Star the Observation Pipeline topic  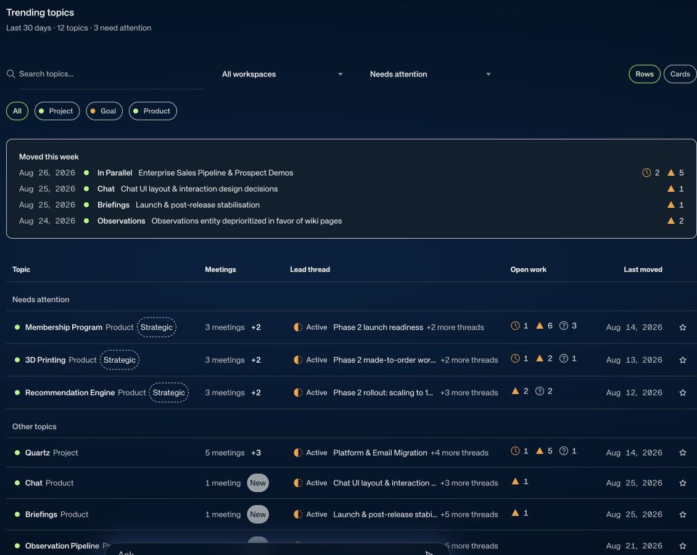pos(683,546)
